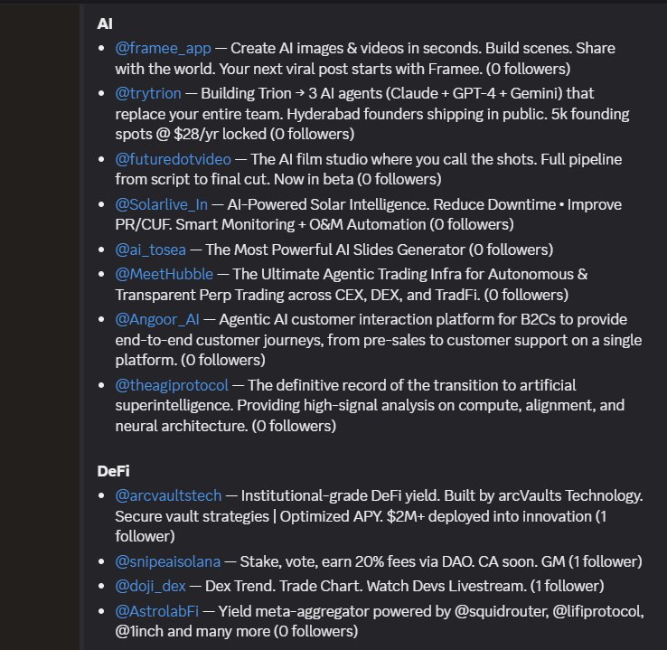The image size is (667, 650).
Task: Select the @ai_tosea handle link
Action: (148, 250)
